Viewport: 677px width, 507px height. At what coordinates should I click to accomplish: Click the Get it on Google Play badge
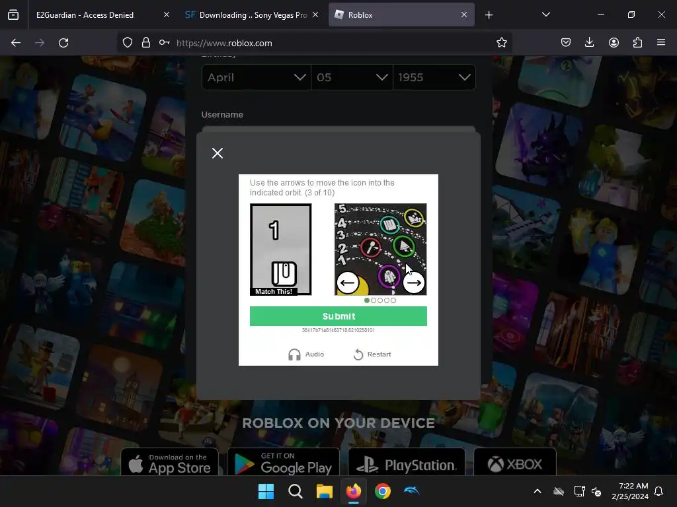click(283, 462)
